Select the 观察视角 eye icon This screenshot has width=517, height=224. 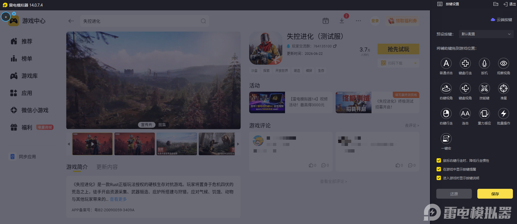503,63
